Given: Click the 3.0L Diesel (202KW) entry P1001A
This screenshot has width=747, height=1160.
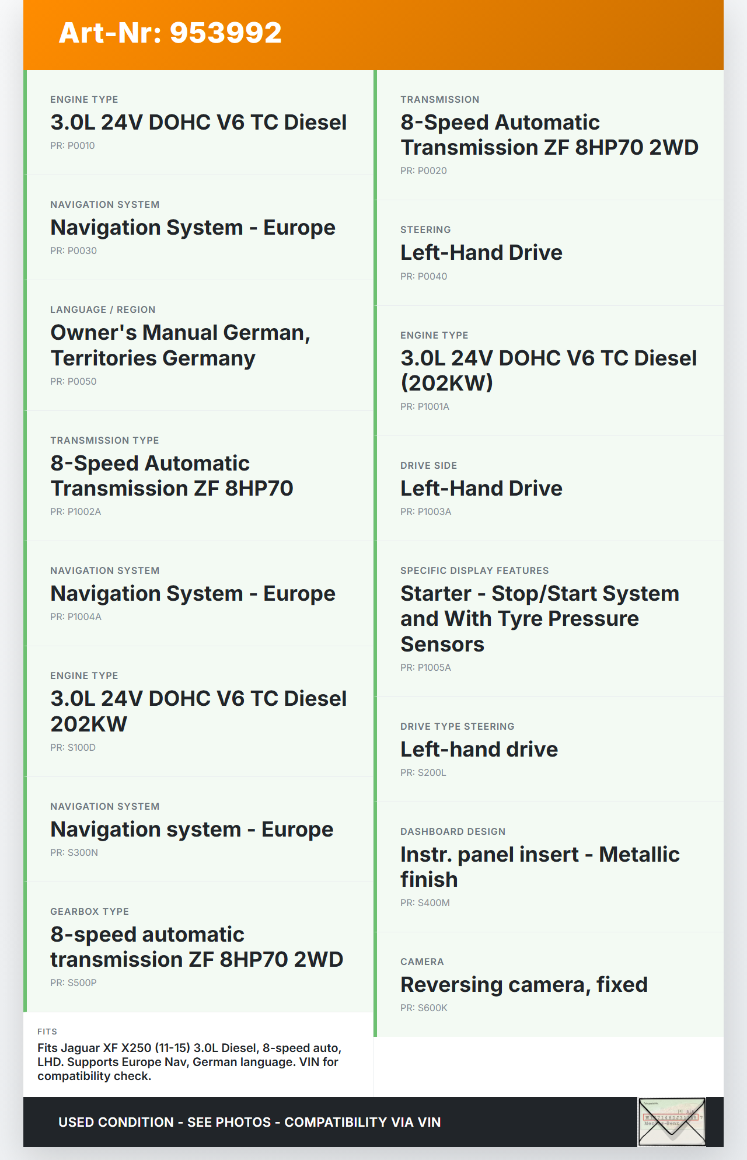Looking at the screenshot, I should point(549,371).
